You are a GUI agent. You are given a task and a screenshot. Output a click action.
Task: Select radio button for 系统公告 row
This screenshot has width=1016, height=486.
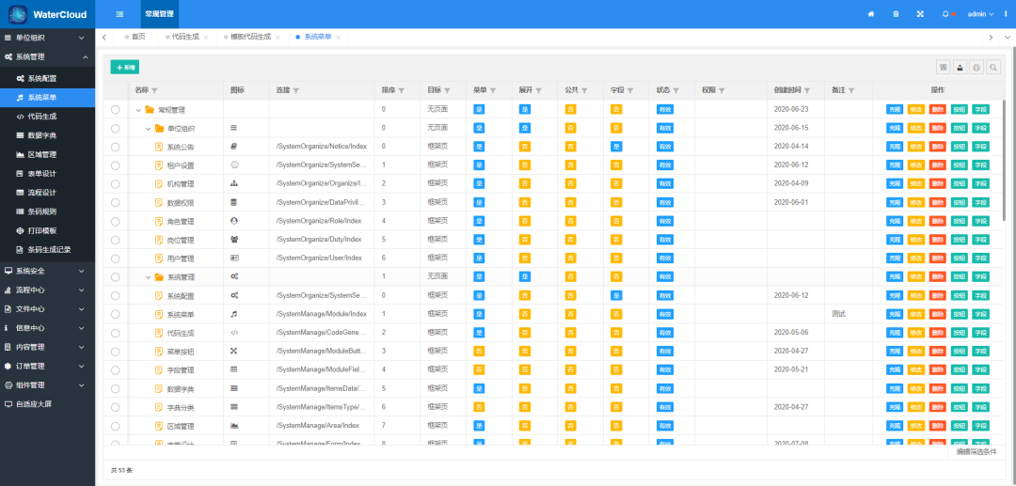click(x=116, y=147)
